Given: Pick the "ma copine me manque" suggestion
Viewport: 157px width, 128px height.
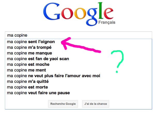Looking at the screenshot, I should click(29, 53).
